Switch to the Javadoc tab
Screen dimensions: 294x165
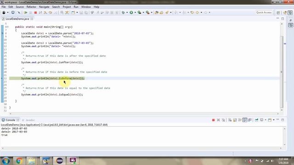tap(28, 120)
